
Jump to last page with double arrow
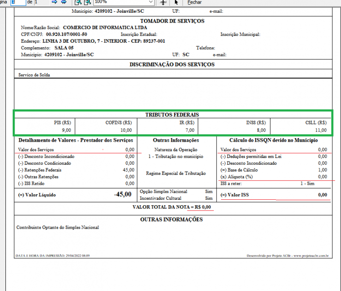pyautogui.click(x=64, y=2)
